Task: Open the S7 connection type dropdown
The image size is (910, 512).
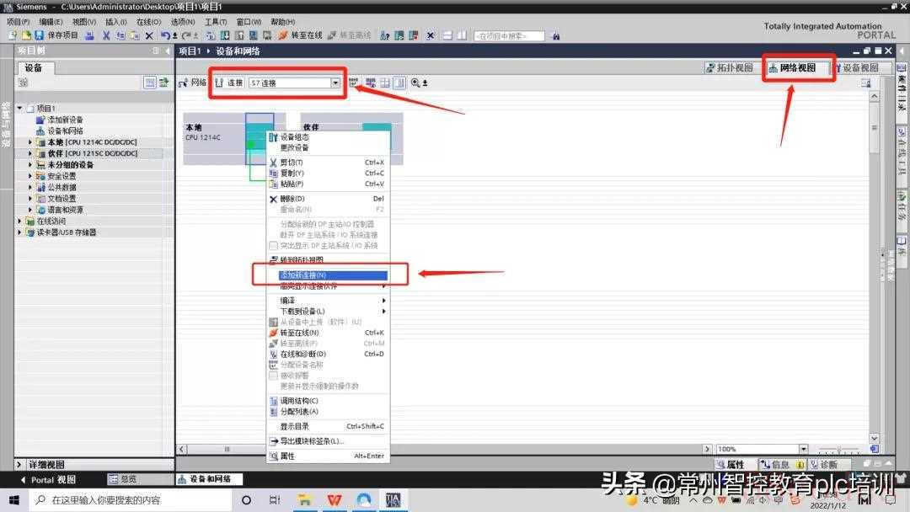Action: tap(335, 83)
